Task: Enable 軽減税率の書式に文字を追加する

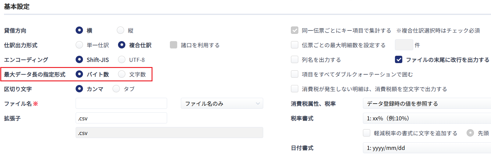Action: coord(367,133)
